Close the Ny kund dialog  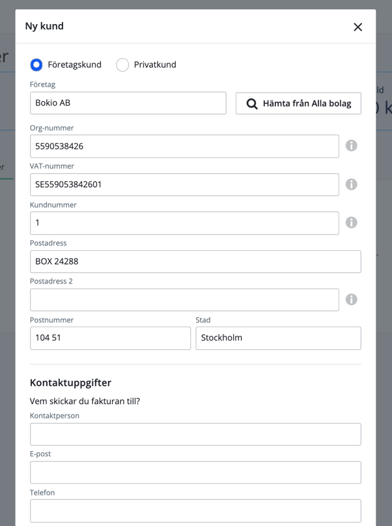tap(357, 27)
